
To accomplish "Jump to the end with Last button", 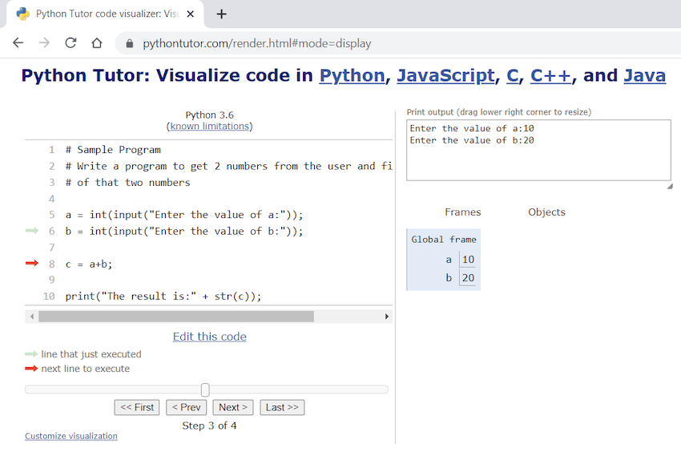I will coord(282,408).
